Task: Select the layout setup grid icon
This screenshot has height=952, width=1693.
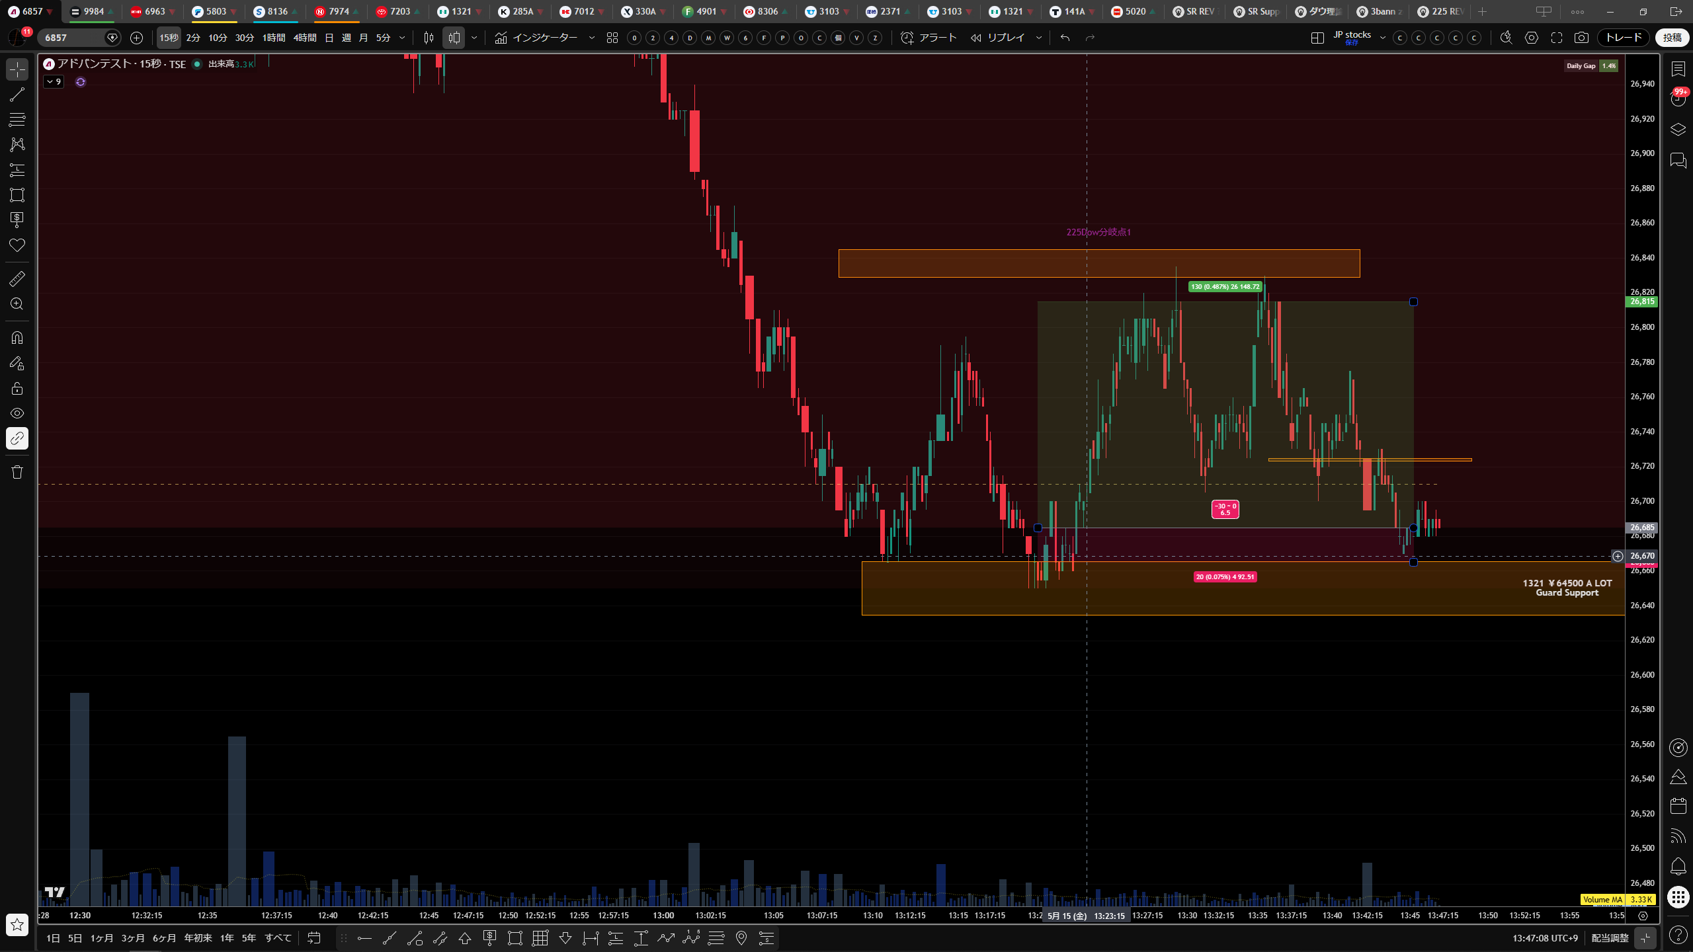Action: [x=1317, y=38]
